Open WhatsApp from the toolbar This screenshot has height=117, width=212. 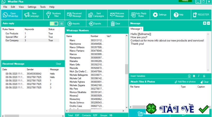pyautogui.click(x=11, y=15)
